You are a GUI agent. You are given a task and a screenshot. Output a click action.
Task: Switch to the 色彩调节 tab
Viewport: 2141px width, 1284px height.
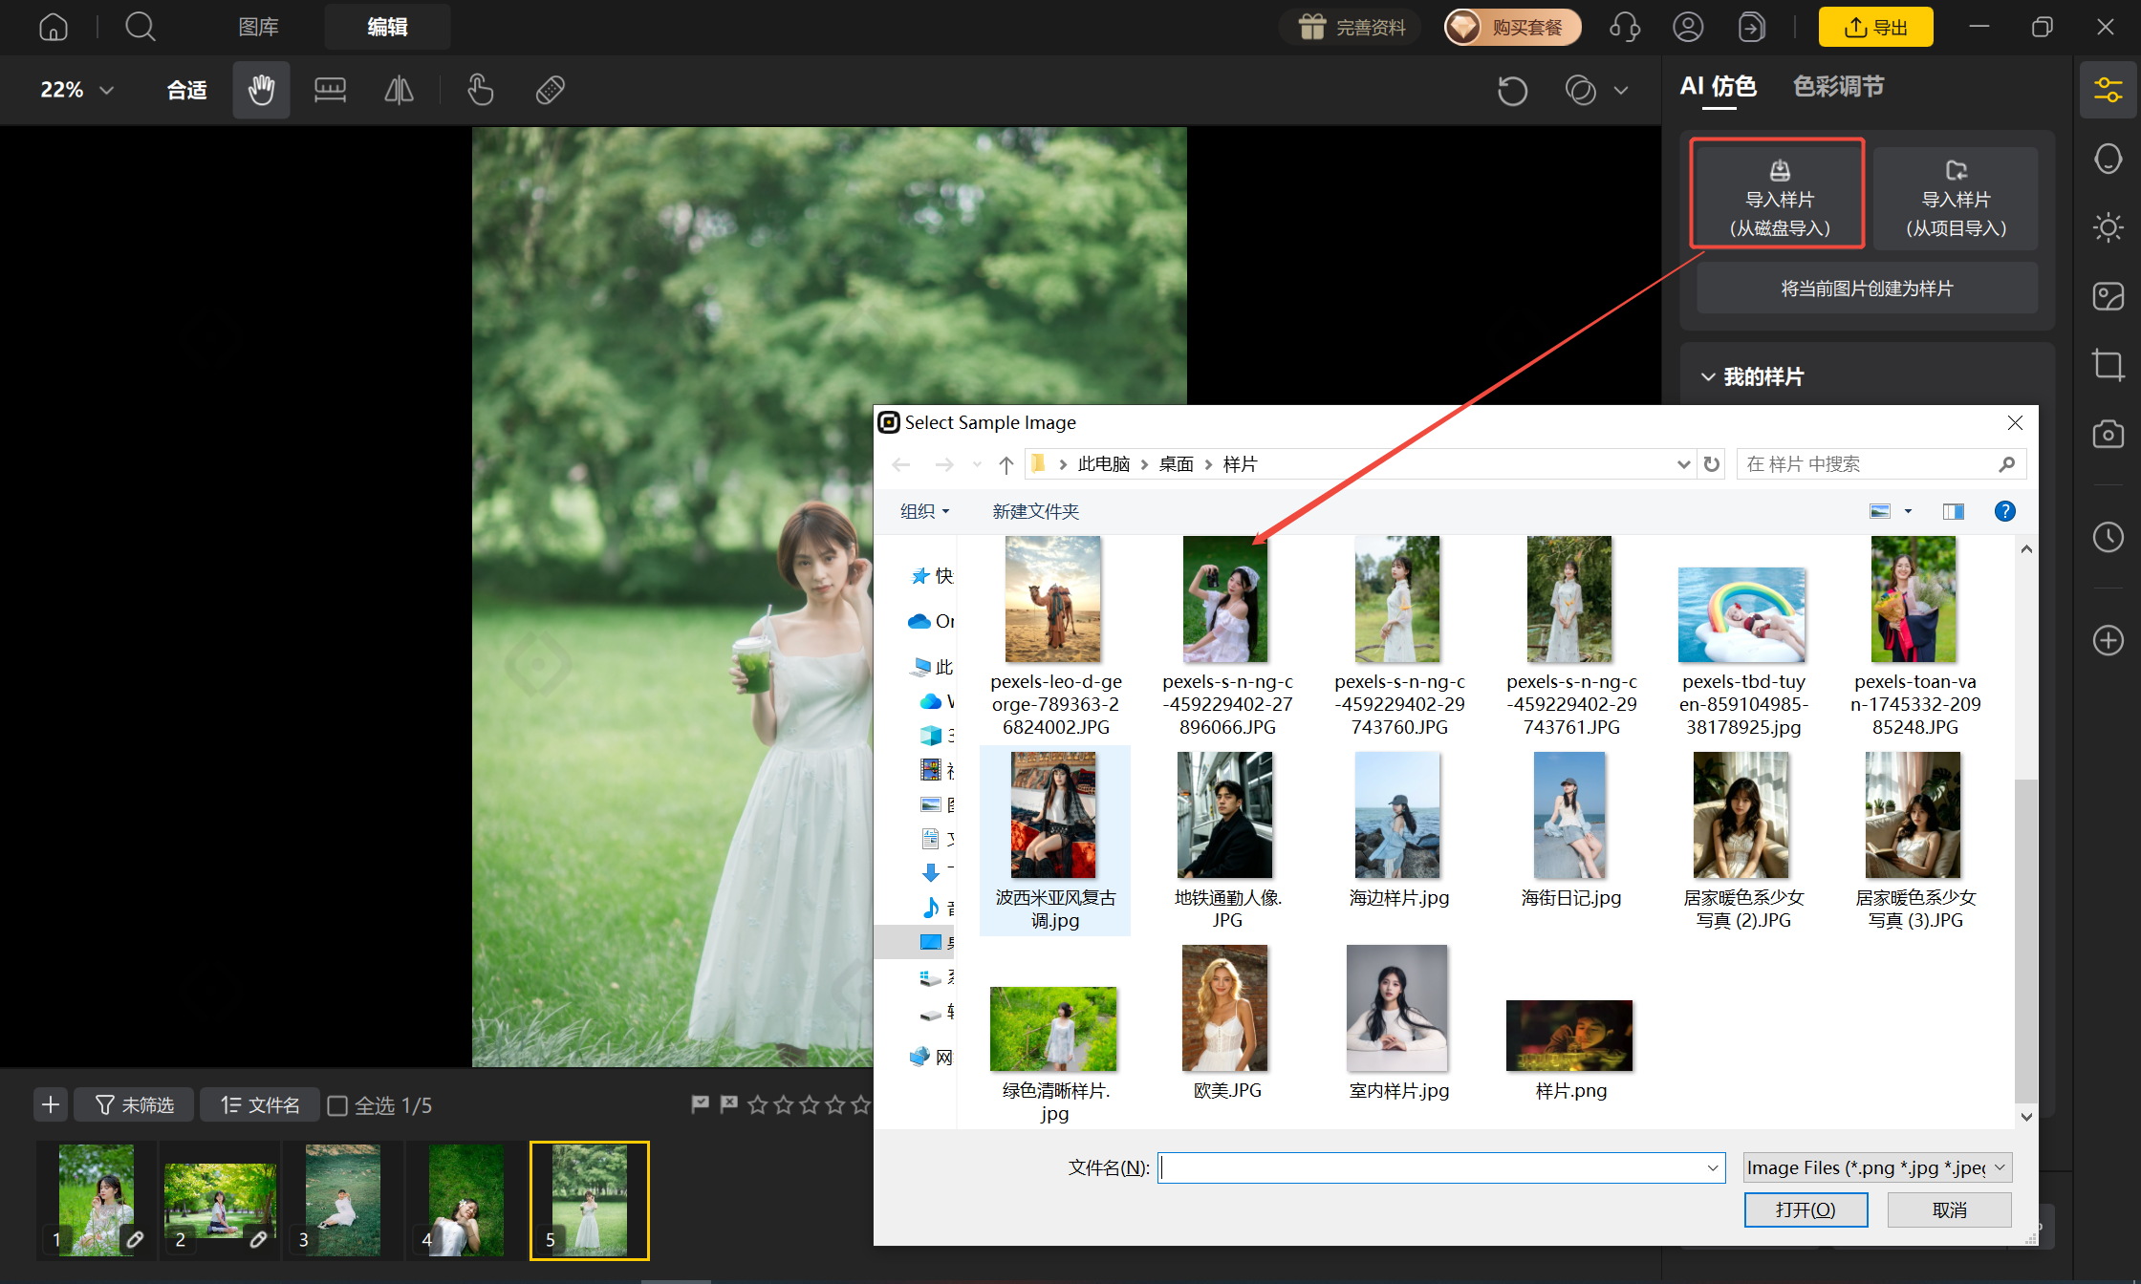point(1839,87)
